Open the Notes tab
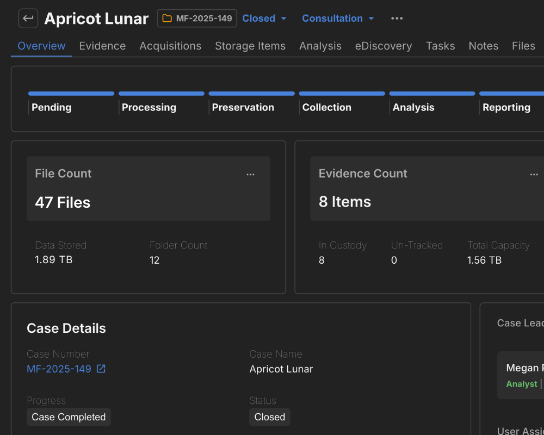 coord(483,46)
